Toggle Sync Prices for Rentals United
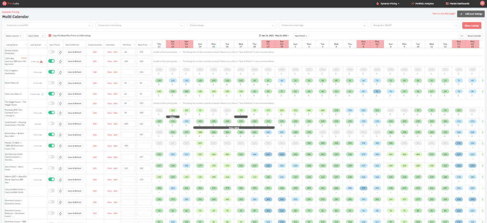Screen dimensions: 487x223 tap(51, 52)
